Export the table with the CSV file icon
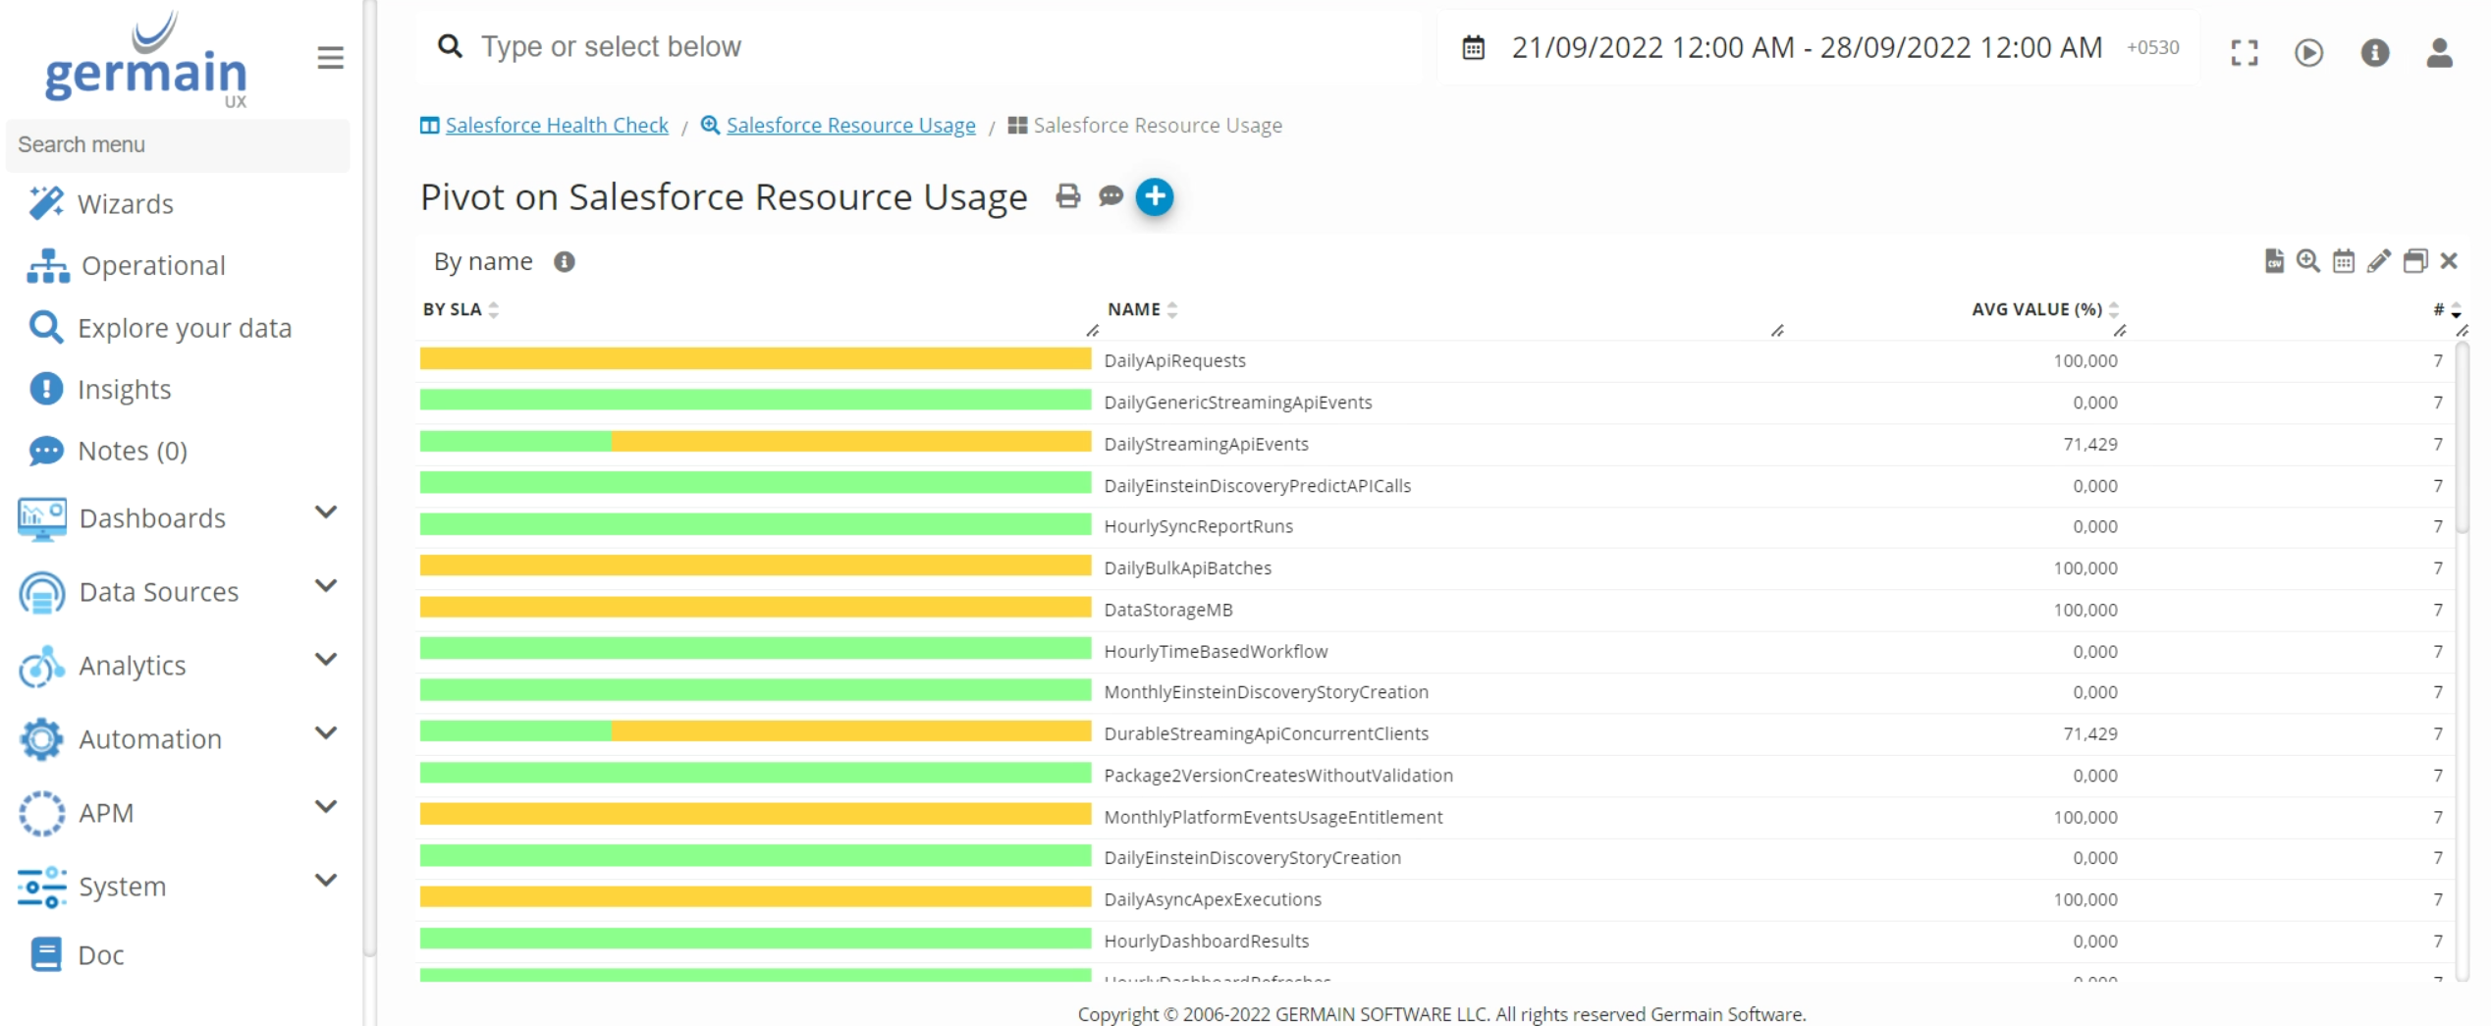2491x1026 pixels. [x=2273, y=261]
